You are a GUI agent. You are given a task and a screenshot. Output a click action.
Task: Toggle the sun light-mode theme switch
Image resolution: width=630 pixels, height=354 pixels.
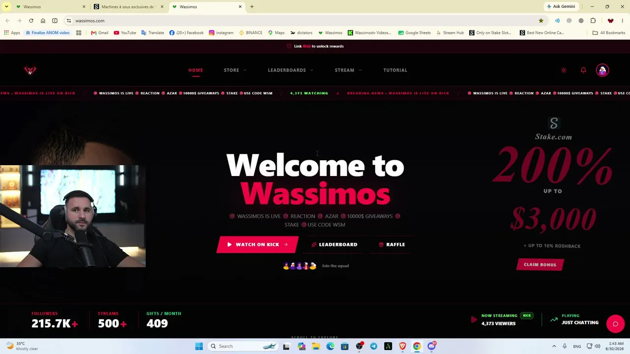click(564, 70)
